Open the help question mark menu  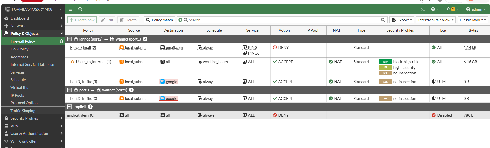tap(435, 9)
